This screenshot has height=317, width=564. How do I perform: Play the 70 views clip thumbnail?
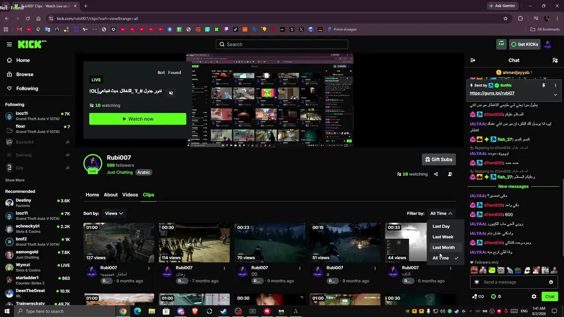[270, 243]
